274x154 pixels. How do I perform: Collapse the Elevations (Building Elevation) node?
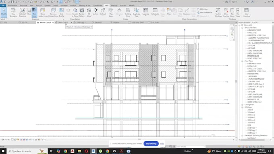click(242, 136)
